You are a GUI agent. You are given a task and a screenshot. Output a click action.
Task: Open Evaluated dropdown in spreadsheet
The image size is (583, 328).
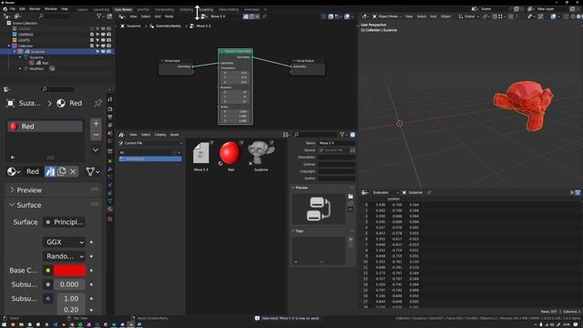tap(385, 192)
